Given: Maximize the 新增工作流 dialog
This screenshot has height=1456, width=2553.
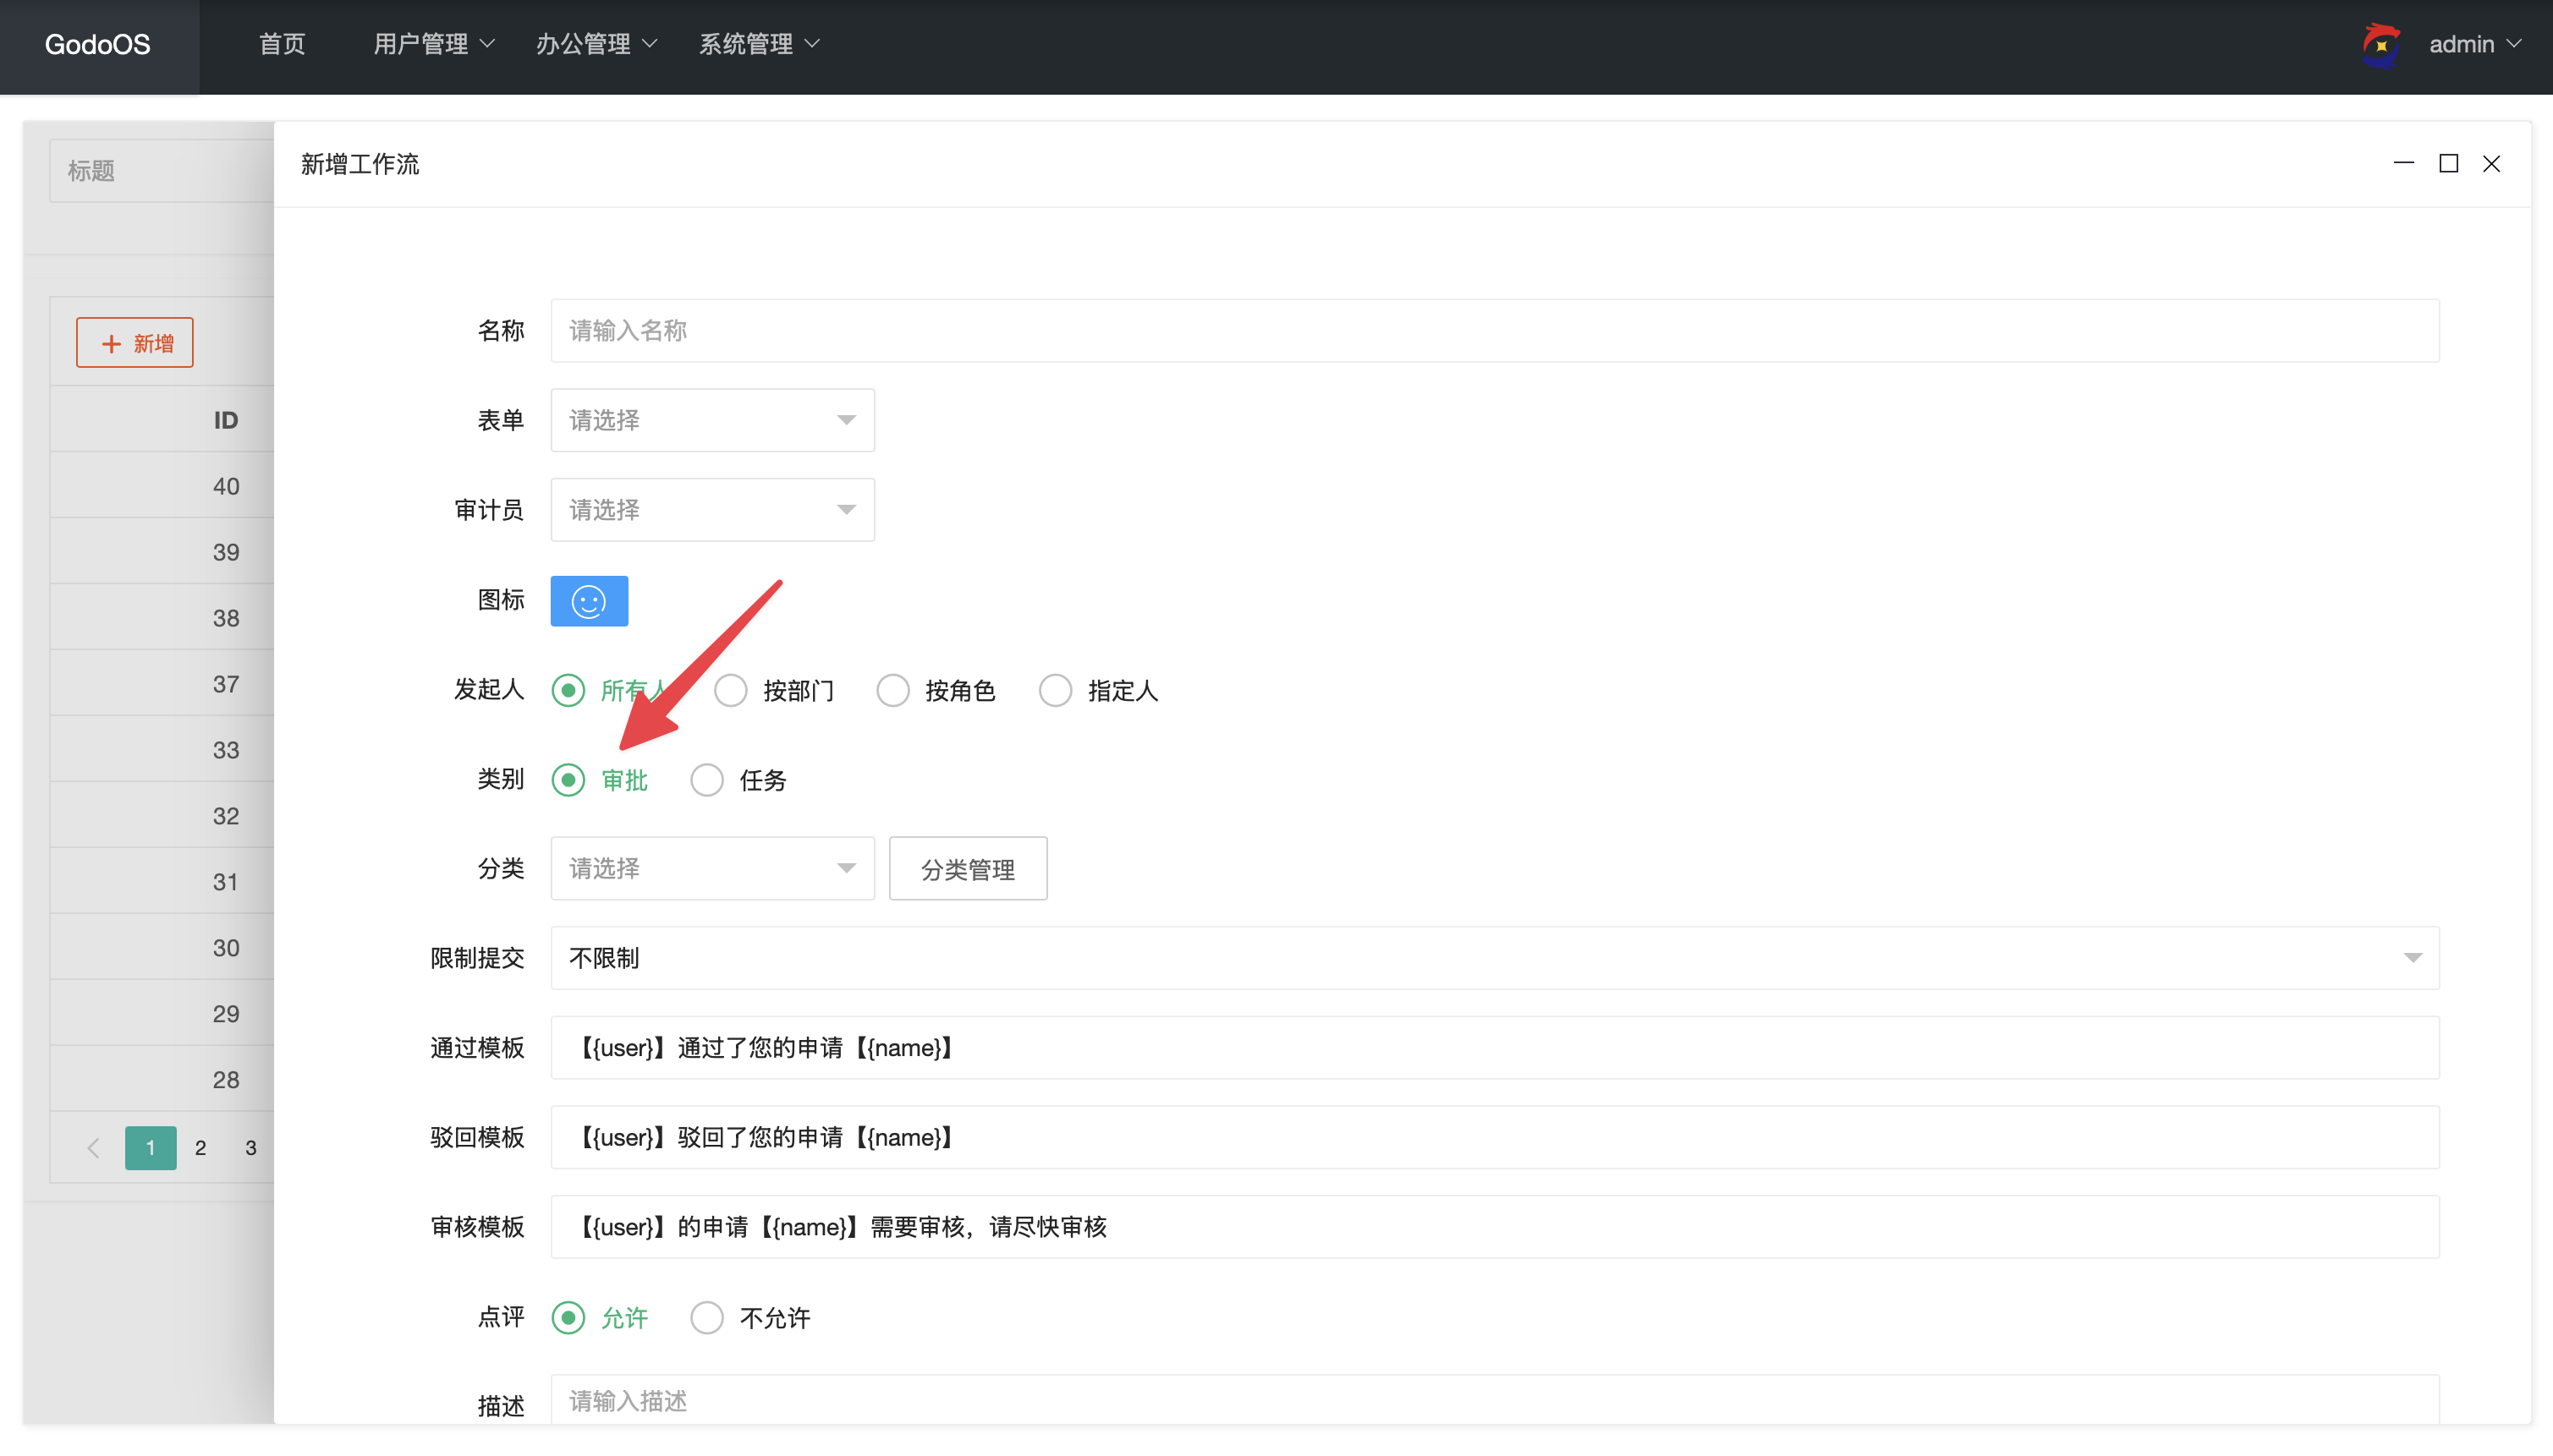Looking at the screenshot, I should [x=2448, y=163].
